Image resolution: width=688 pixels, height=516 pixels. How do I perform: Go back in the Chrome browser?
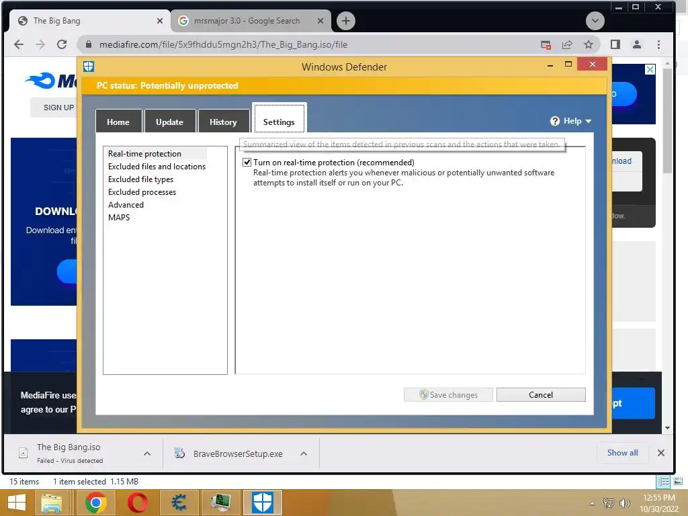tap(19, 44)
